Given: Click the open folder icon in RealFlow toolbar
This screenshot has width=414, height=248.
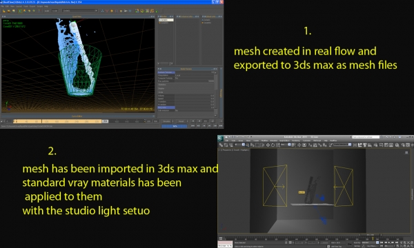Looking at the screenshot, I should [x=9, y=11].
